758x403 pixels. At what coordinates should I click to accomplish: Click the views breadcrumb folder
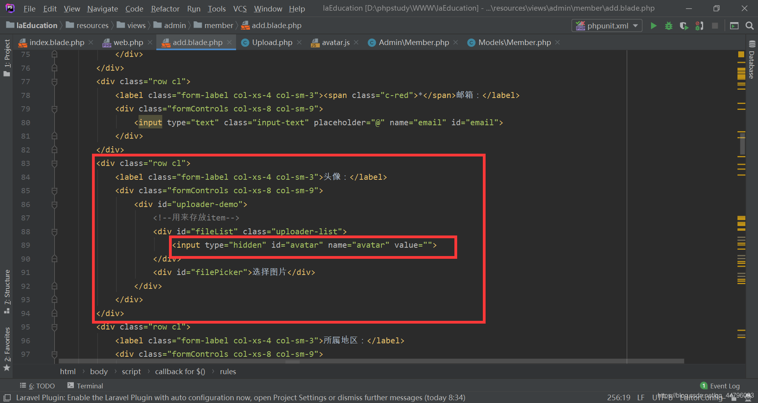tap(131, 25)
